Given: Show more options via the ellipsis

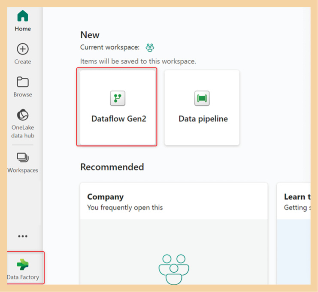Looking at the screenshot, I should point(23,236).
